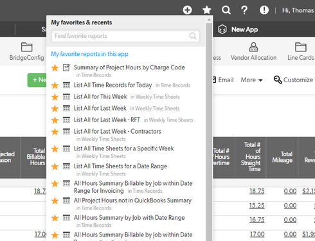Open All Project Hours not in QuickBooks Summary

132,201
